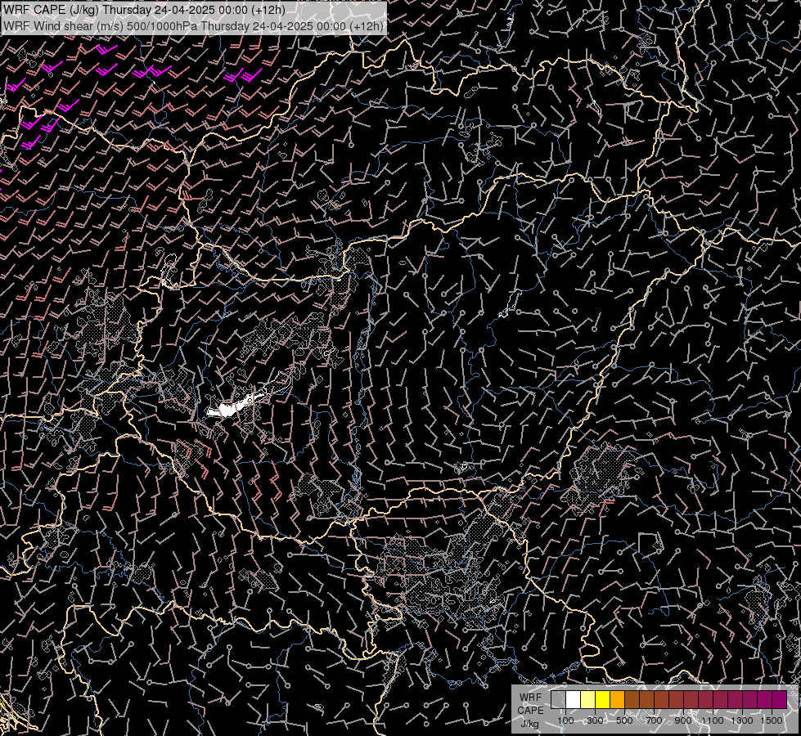Click the white CAPE legend swatch

573,699
